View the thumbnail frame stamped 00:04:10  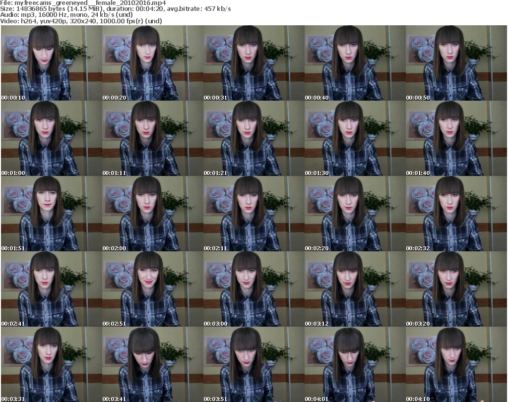coord(456,364)
